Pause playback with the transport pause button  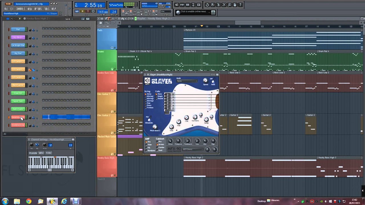coord(82,11)
